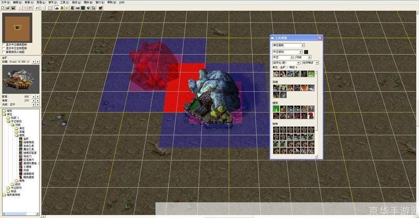Select the first icon in the special section
The height and width of the screenshot is (218, 419).
tap(276, 130)
